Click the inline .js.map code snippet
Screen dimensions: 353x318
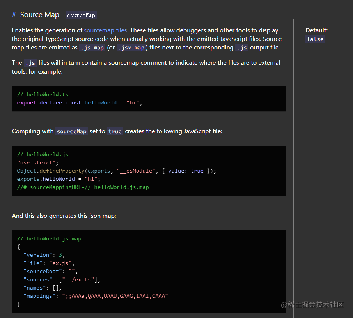click(x=92, y=47)
